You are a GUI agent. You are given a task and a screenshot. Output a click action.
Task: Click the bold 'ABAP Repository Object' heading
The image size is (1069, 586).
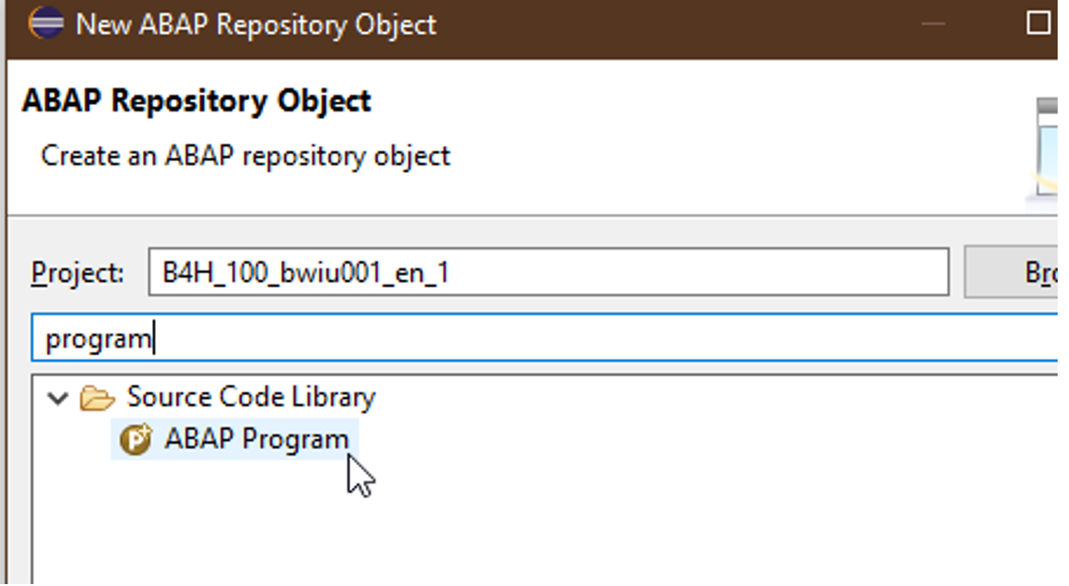(197, 101)
